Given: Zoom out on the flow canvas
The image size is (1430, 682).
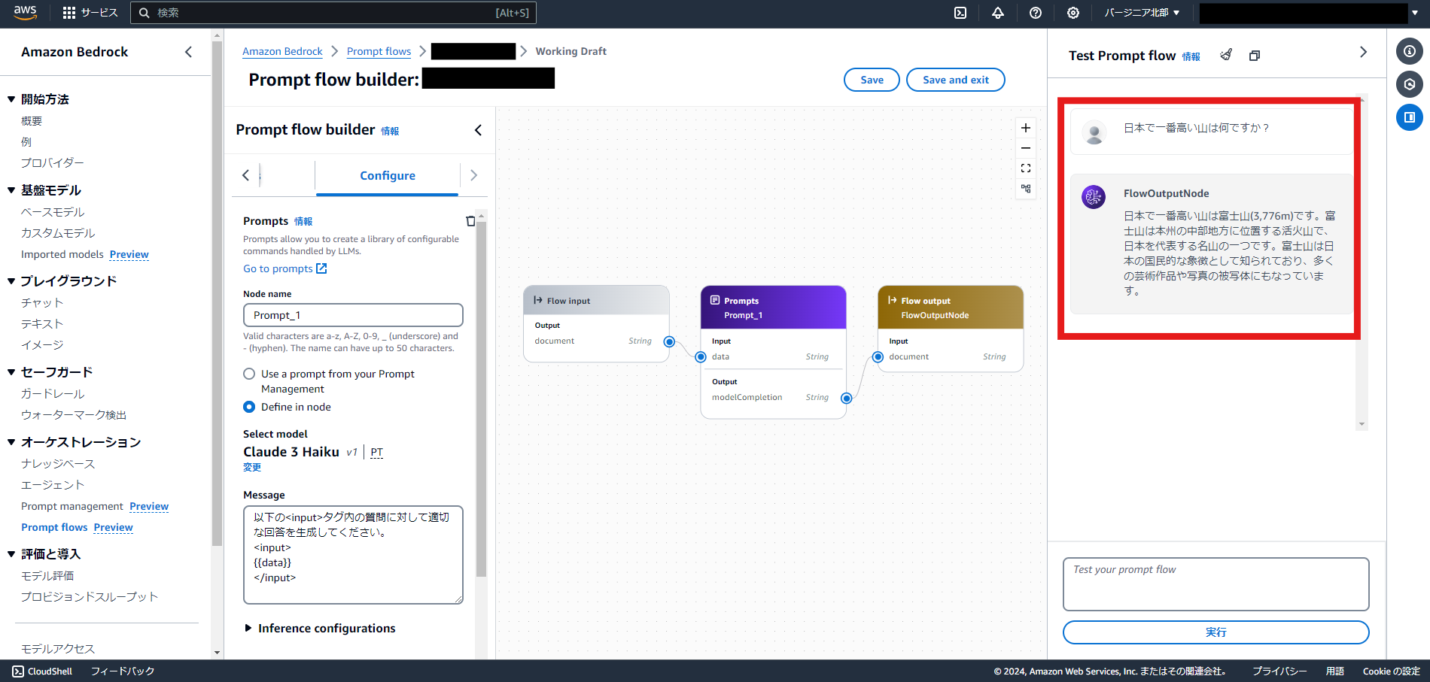Looking at the screenshot, I should pos(1026,148).
